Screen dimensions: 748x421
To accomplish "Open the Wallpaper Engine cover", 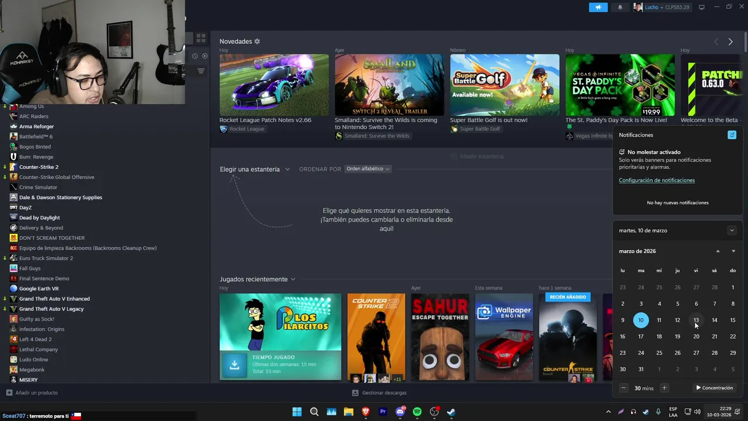I will coord(504,338).
